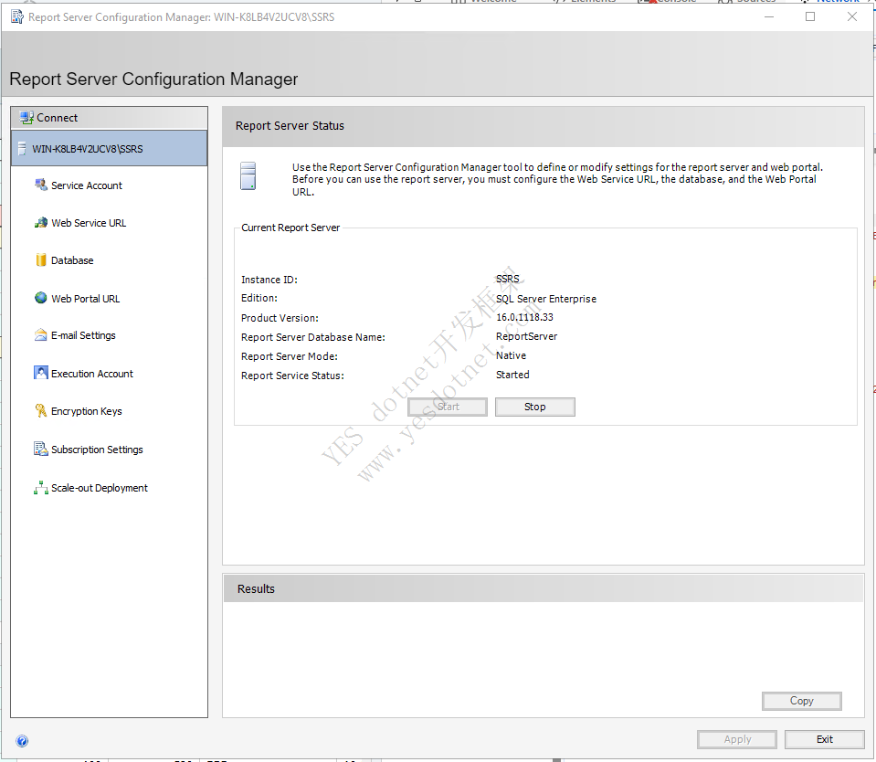Viewport: 876px width, 762px height.
Task: Open the Database settings page
Action: pyautogui.click(x=72, y=260)
